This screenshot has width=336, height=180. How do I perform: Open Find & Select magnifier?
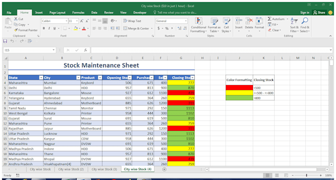point(304,25)
